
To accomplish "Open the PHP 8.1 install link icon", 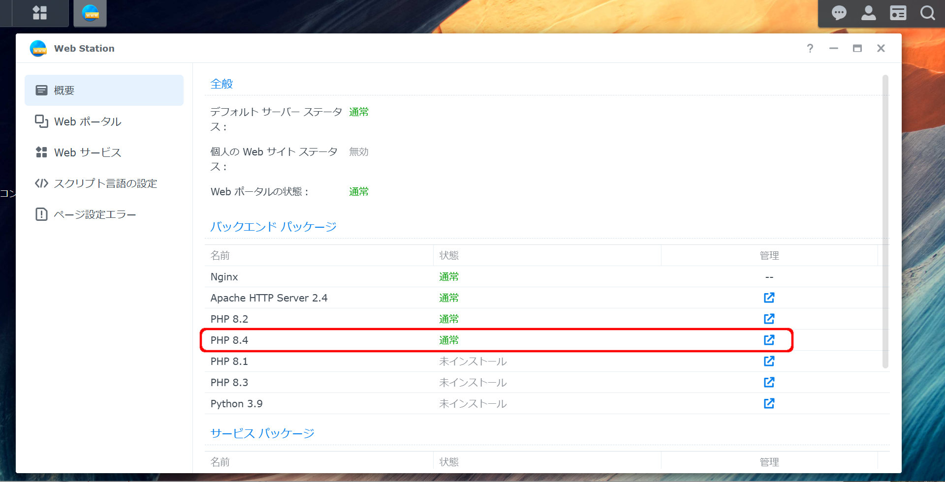I will click(769, 361).
